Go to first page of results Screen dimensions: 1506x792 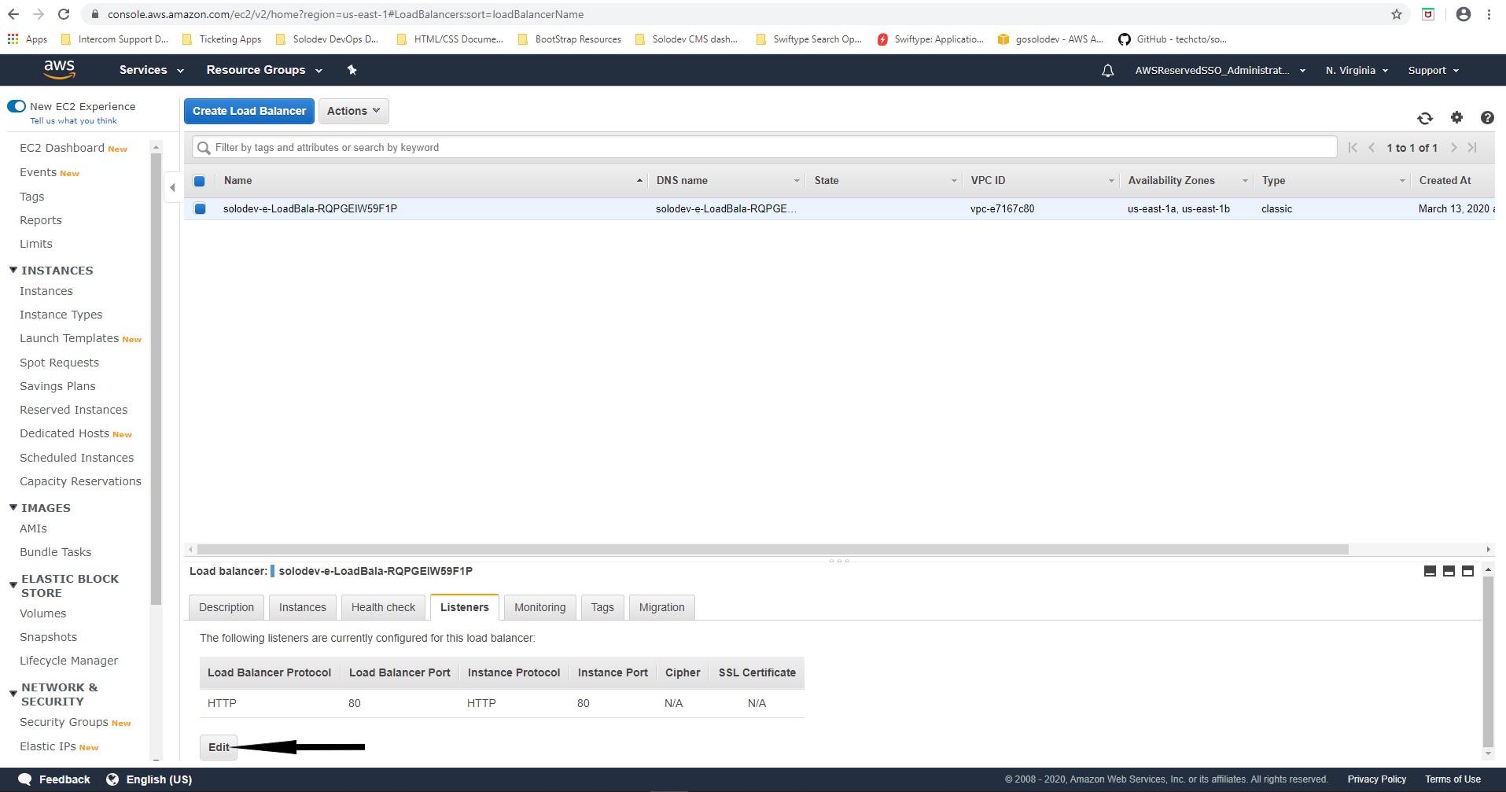tap(1353, 148)
